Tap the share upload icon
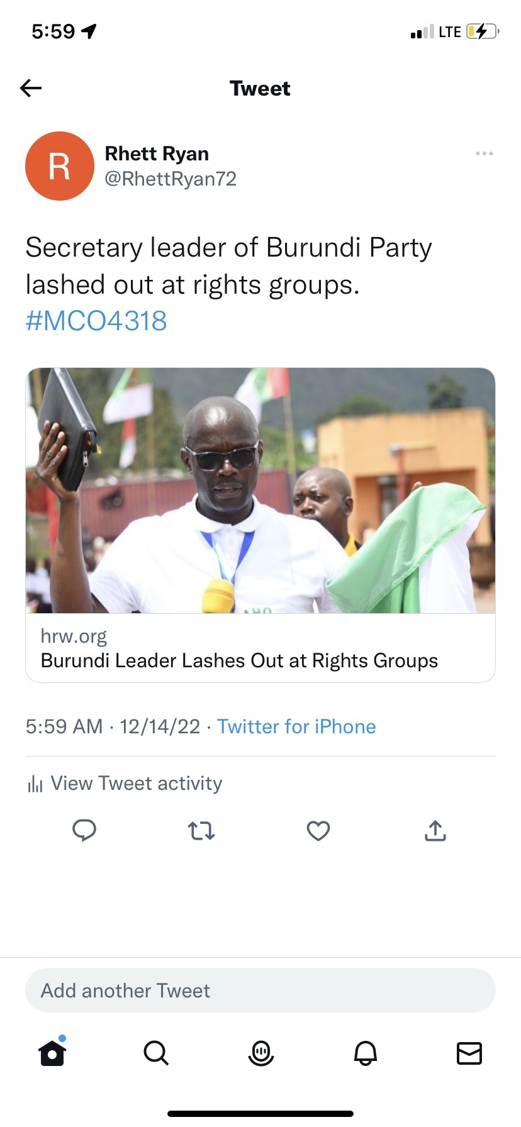 435,830
